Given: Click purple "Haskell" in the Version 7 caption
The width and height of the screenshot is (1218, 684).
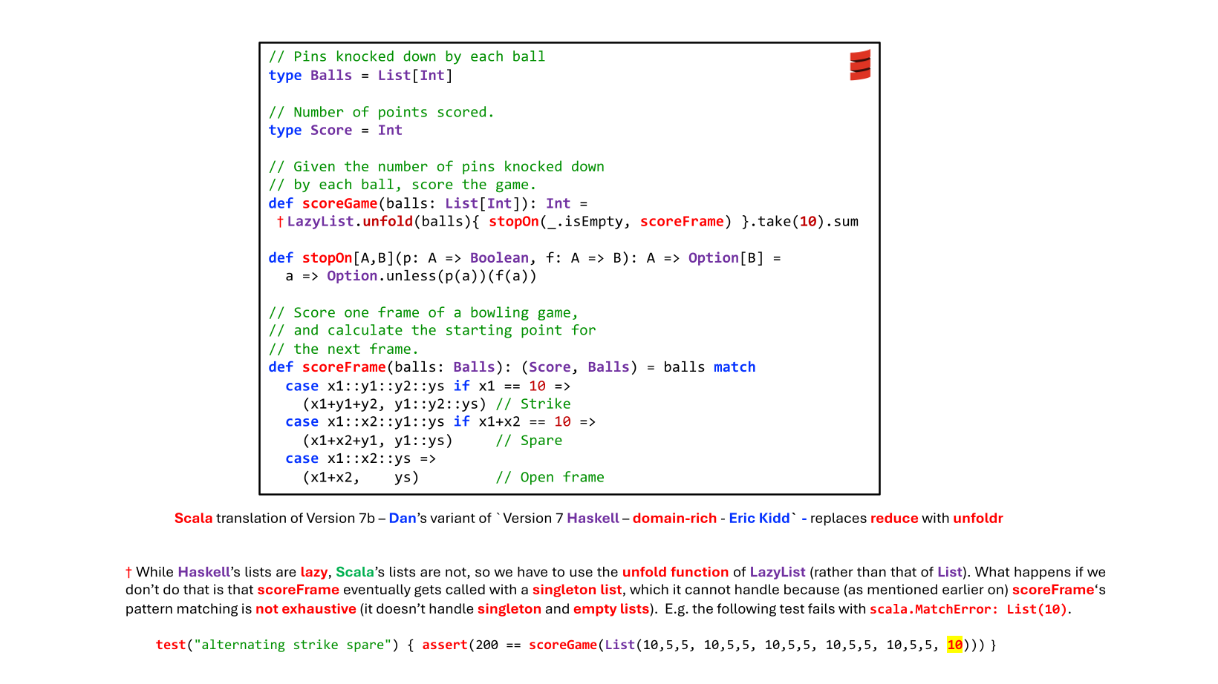Looking at the screenshot, I should [593, 518].
